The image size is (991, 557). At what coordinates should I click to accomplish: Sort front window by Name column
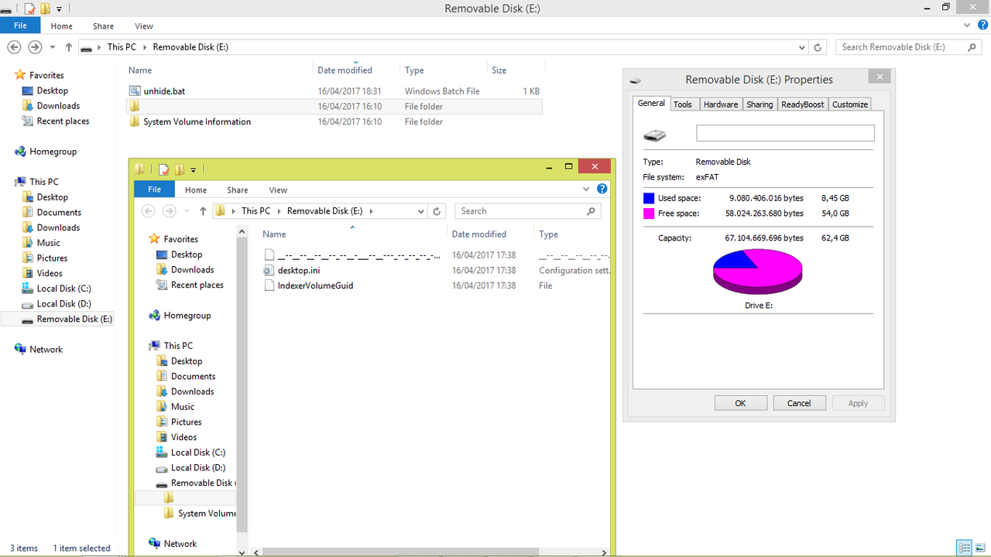click(274, 234)
